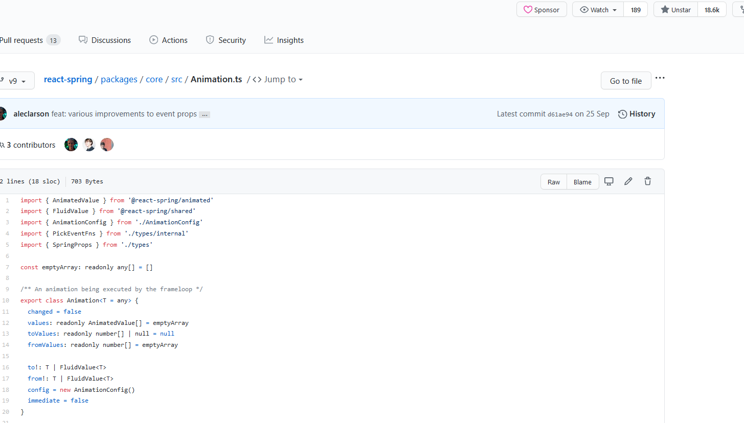Click the '@react-spring/shared' import string
The height and width of the screenshot is (423, 744).
tap(156, 211)
